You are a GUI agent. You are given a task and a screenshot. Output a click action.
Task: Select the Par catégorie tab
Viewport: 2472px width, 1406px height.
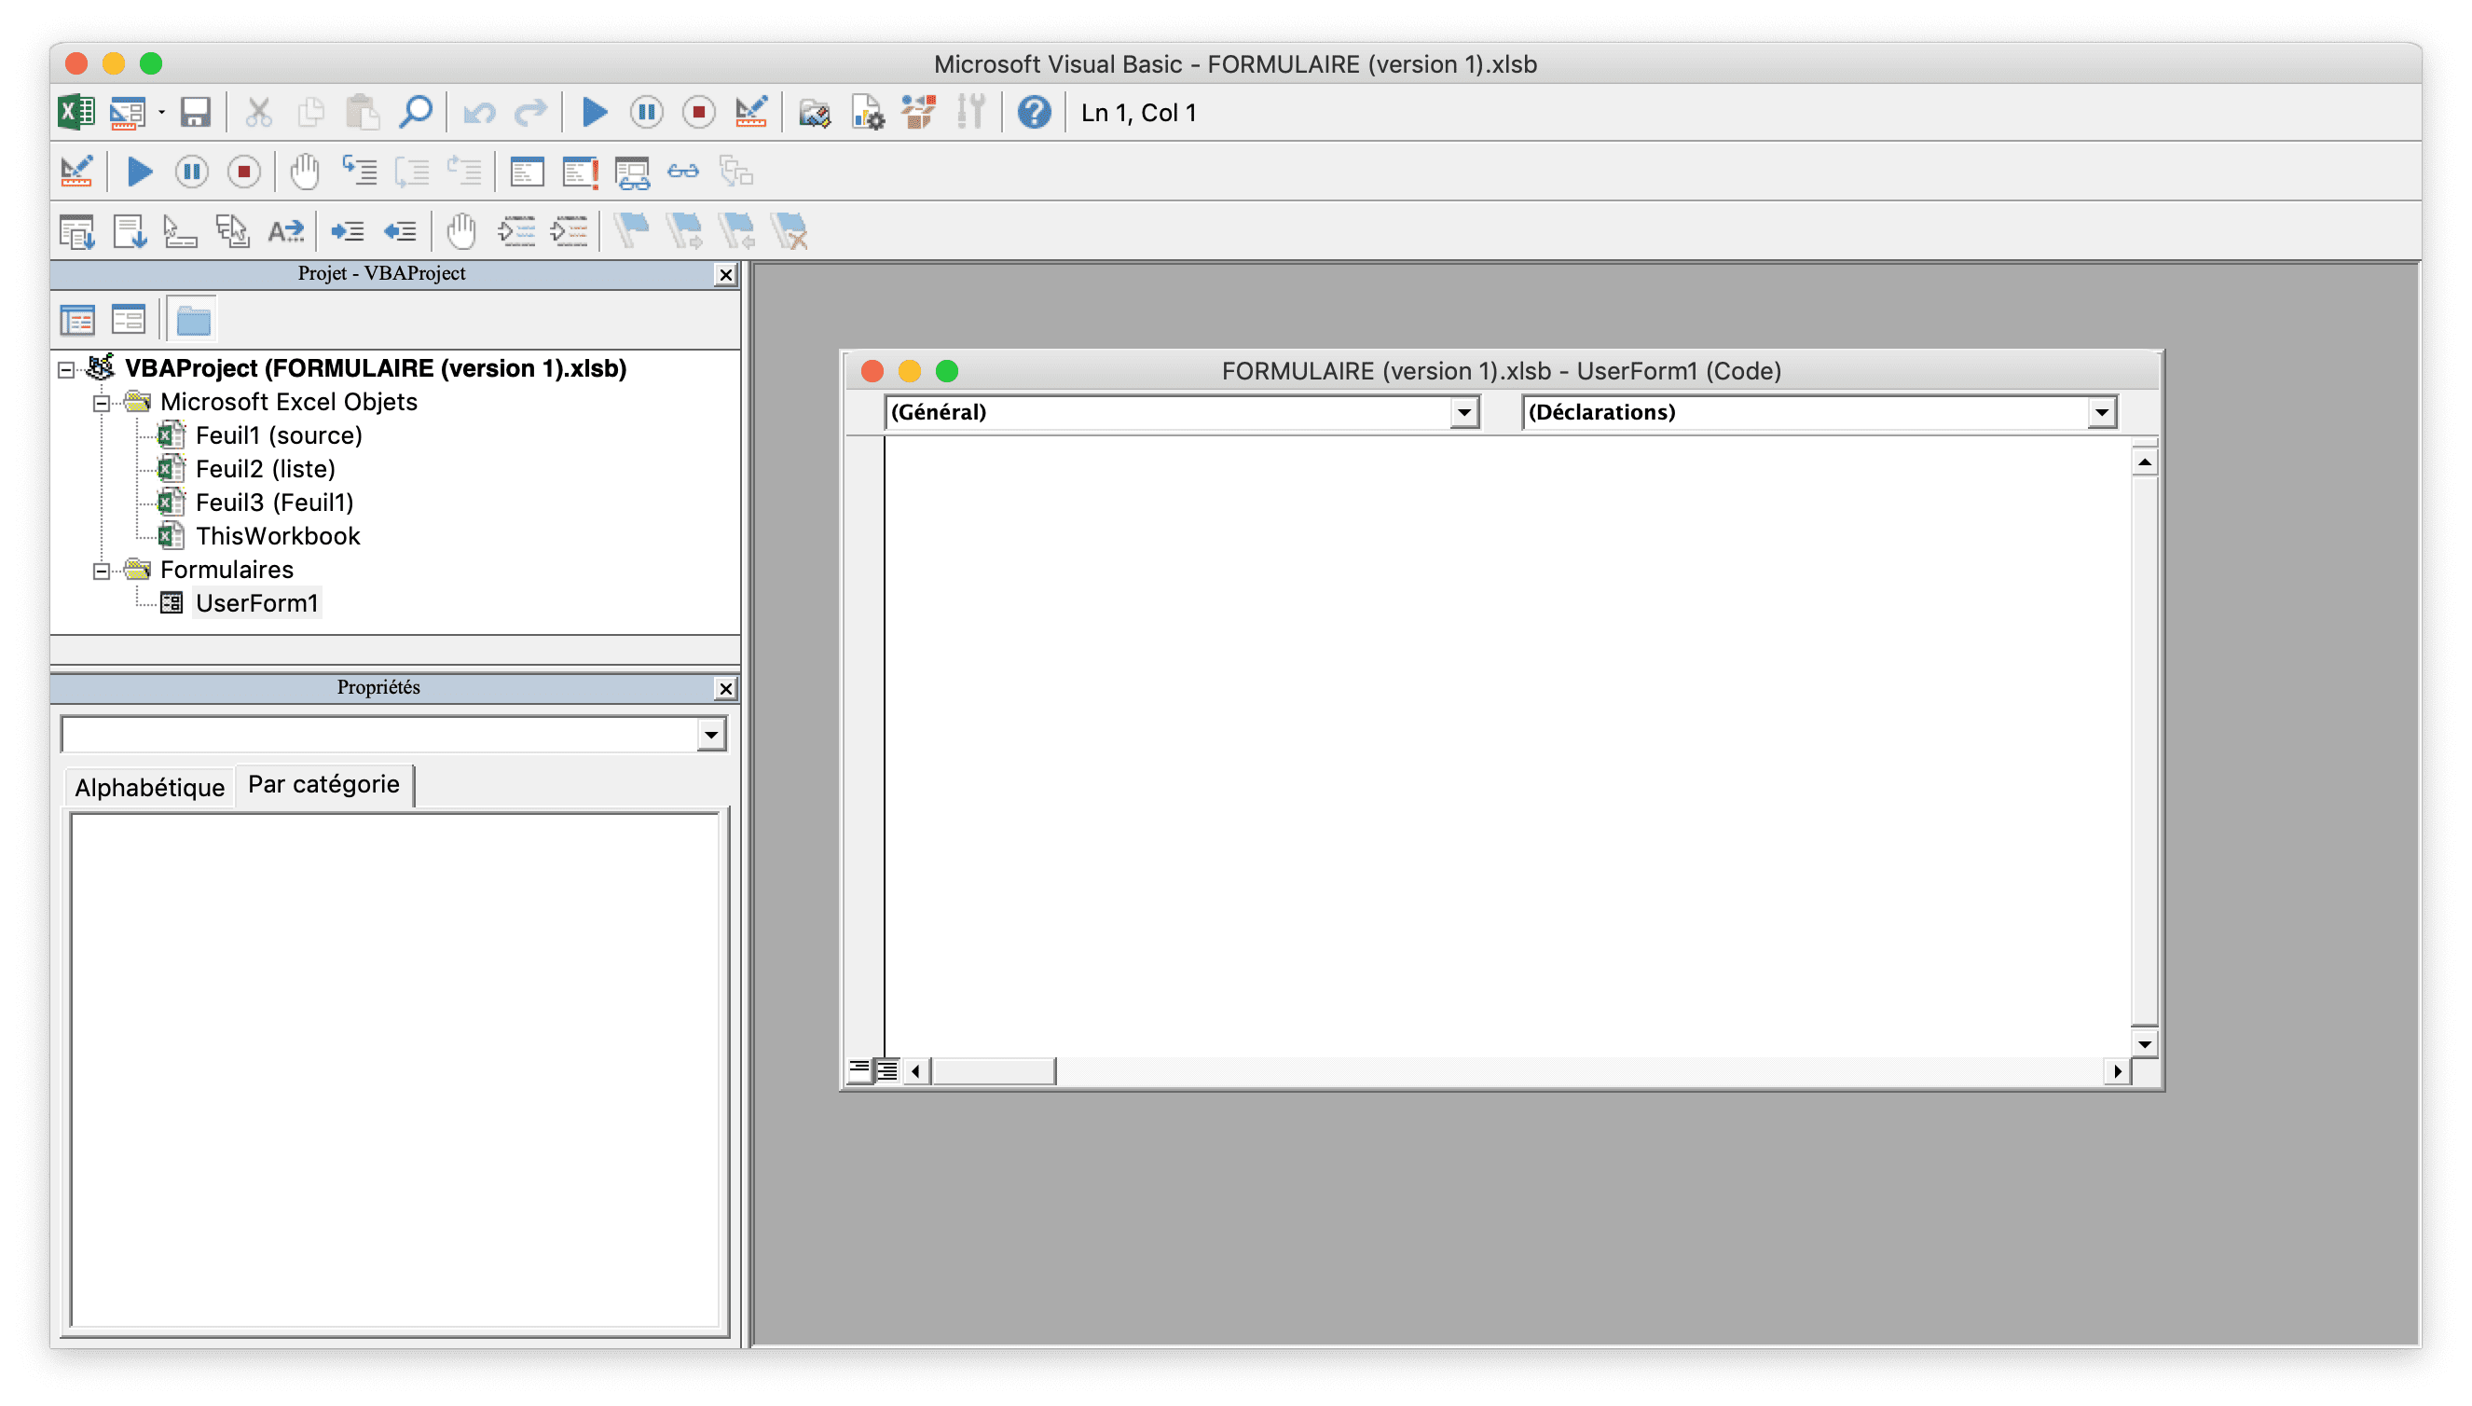click(x=323, y=784)
